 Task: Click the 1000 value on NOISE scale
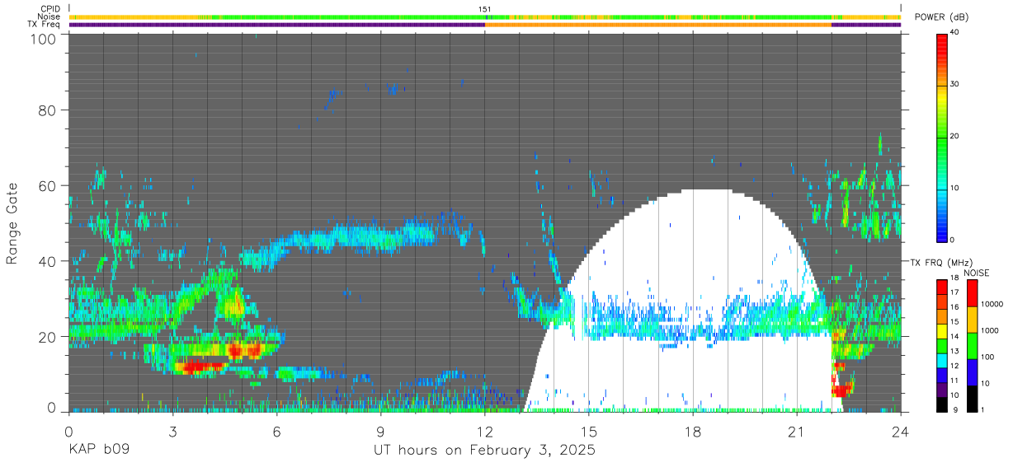[x=990, y=330]
